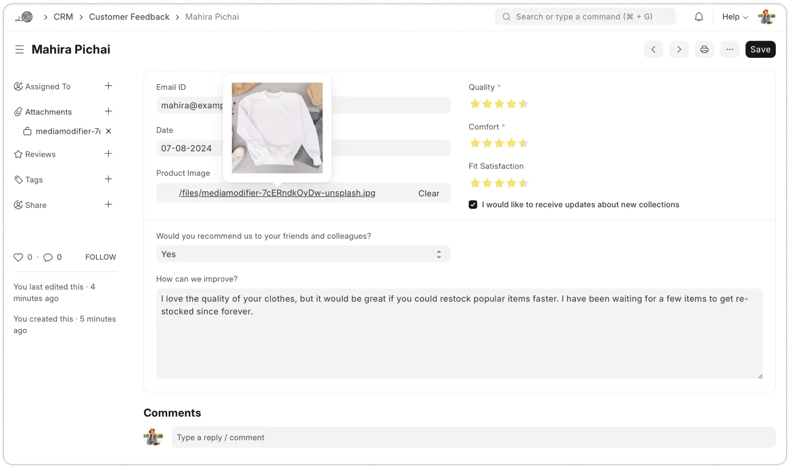
Task: View notifications via the bell icon
Action: (698, 16)
